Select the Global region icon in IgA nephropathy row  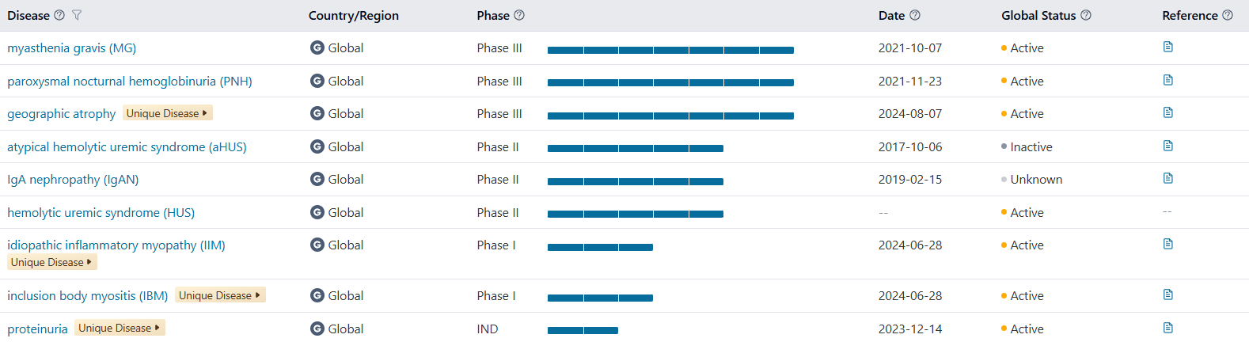pyautogui.click(x=317, y=180)
